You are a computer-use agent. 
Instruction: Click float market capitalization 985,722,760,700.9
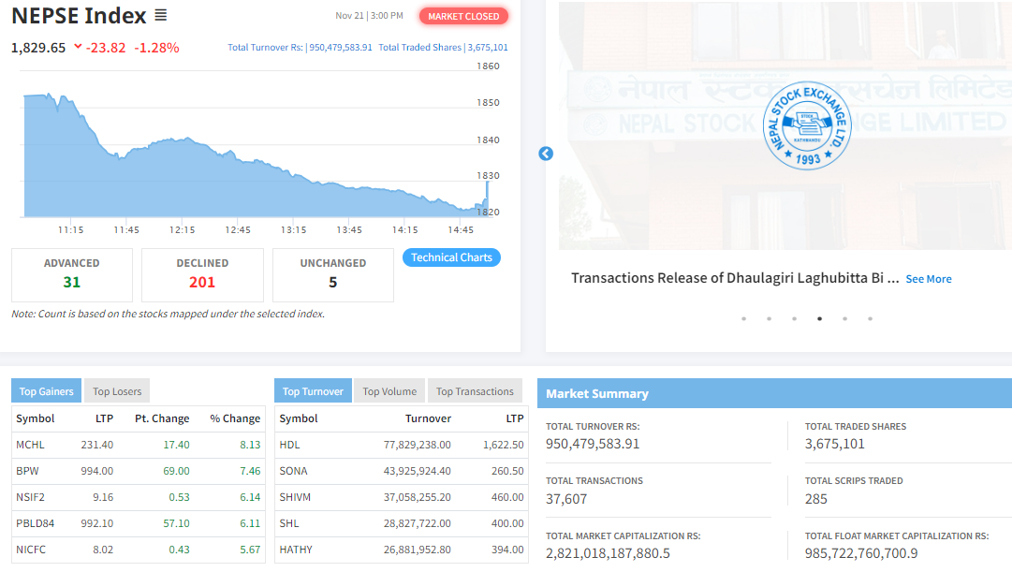coord(861,553)
